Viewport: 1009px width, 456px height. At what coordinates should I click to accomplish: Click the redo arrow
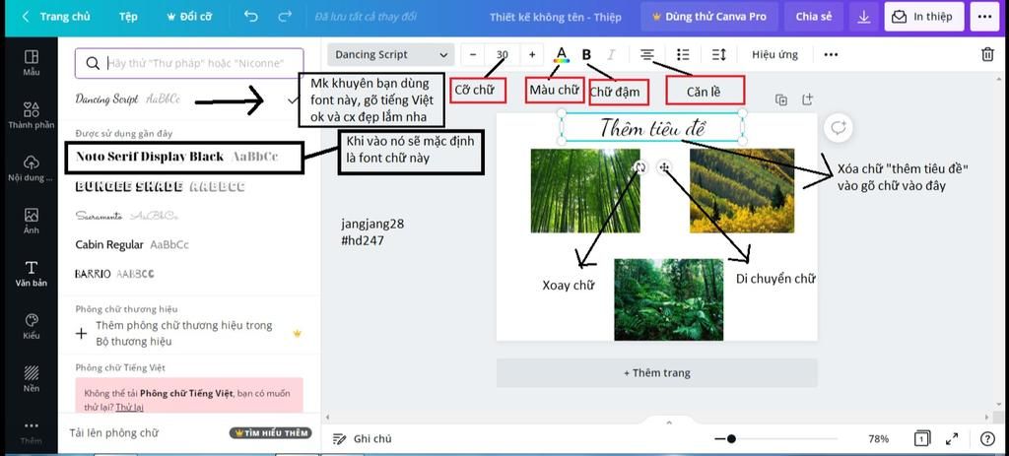[x=285, y=17]
